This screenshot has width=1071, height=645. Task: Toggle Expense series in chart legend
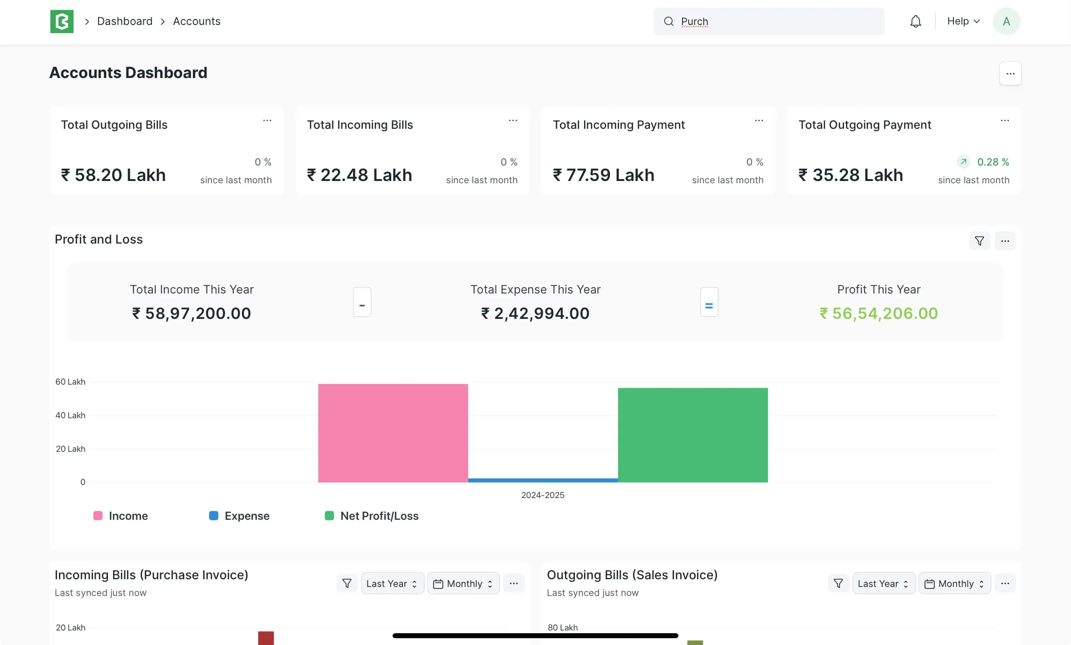(x=239, y=516)
